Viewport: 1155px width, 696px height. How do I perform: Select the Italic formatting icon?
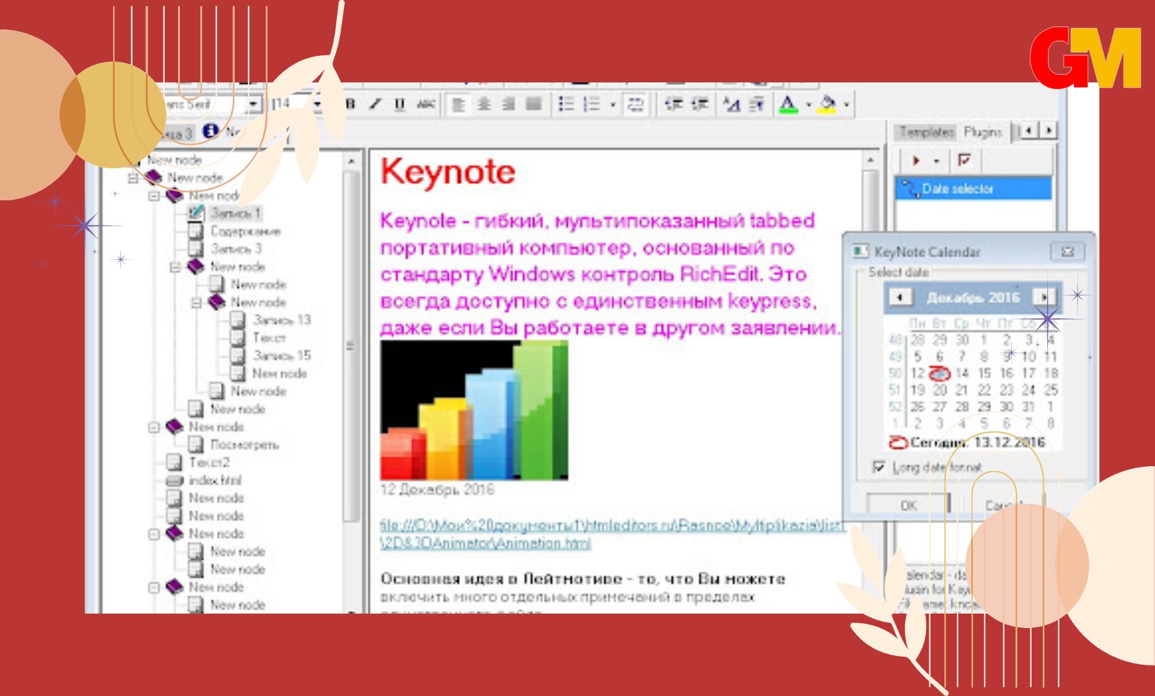[x=373, y=105]
